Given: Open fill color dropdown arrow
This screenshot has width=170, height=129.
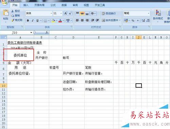Looking at the screenshot, I should 56,21.
